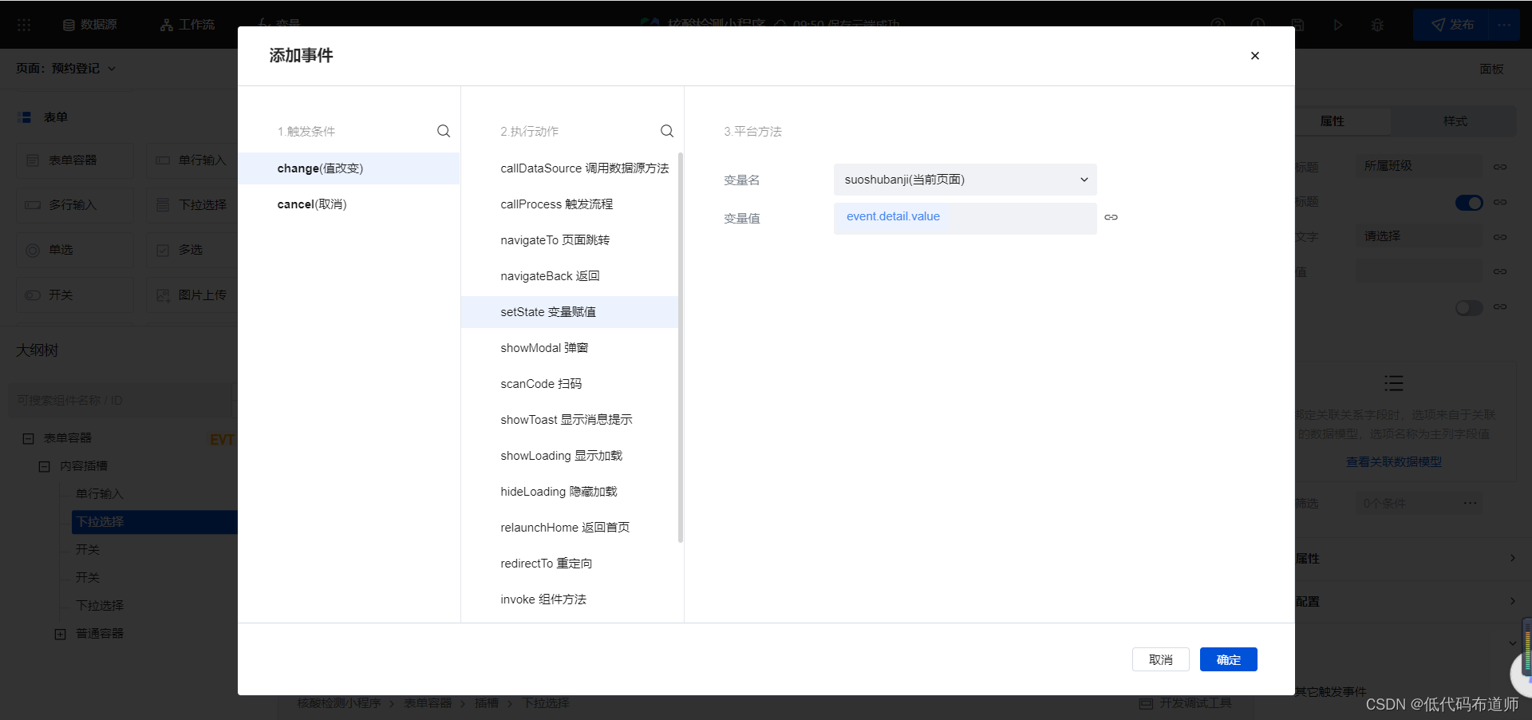Screen dimensions: 1532x720
Task: Toggle the disabled grey switch in properties
Action: (1468, 308)
